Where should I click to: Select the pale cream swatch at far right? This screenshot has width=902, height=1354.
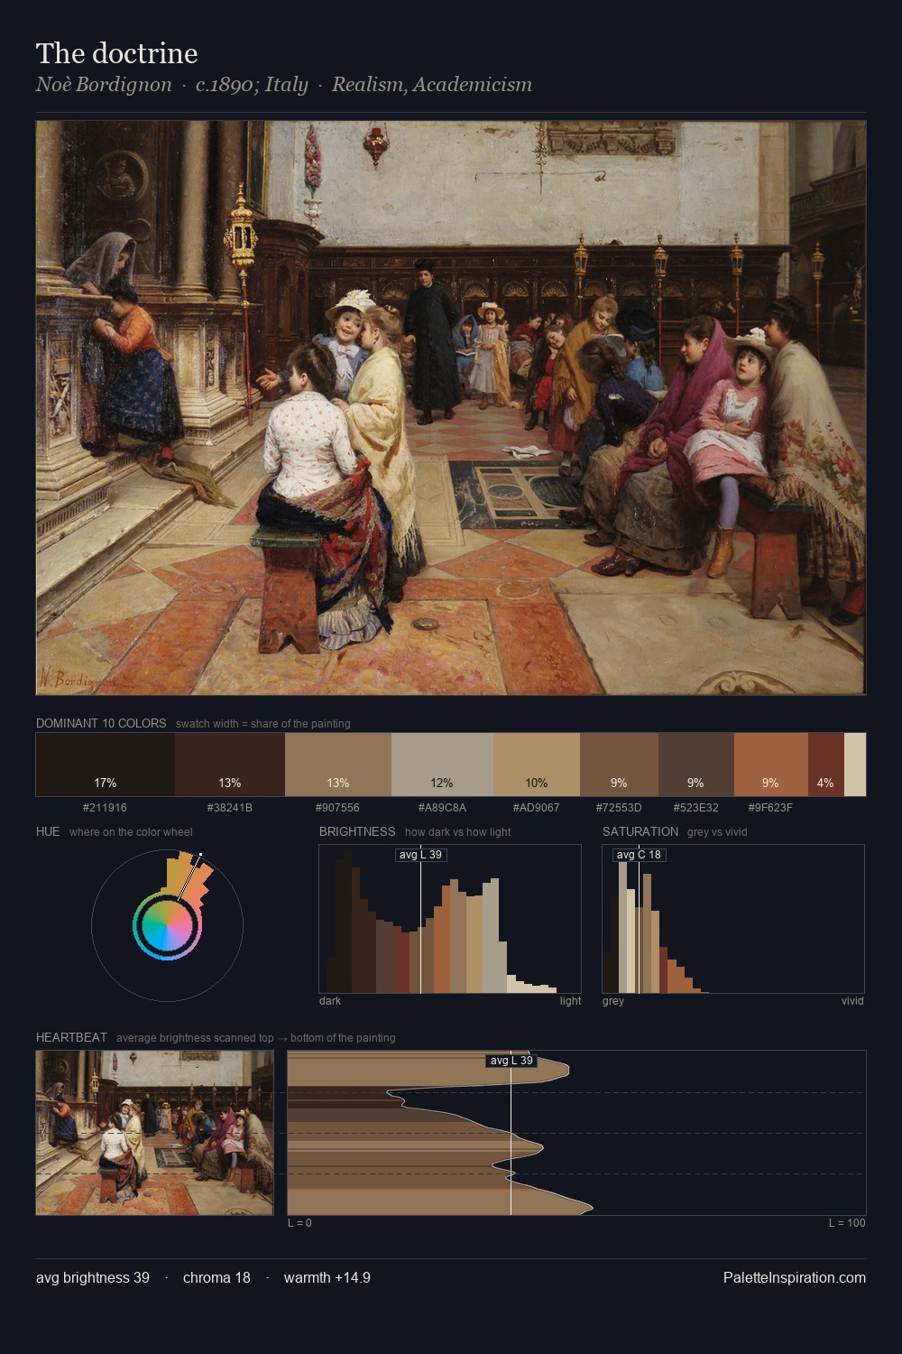[x=855, y=765]
